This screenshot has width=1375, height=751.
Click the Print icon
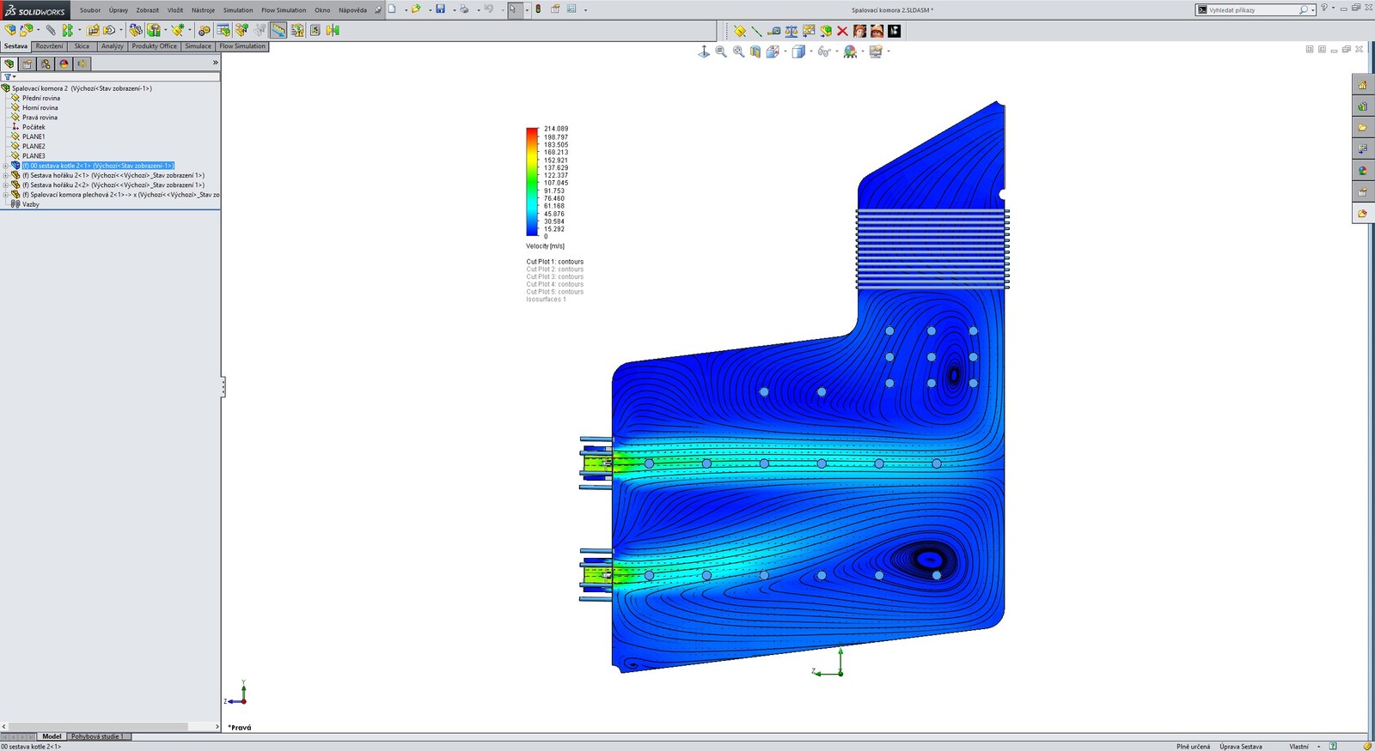click(x=464, y=9)
